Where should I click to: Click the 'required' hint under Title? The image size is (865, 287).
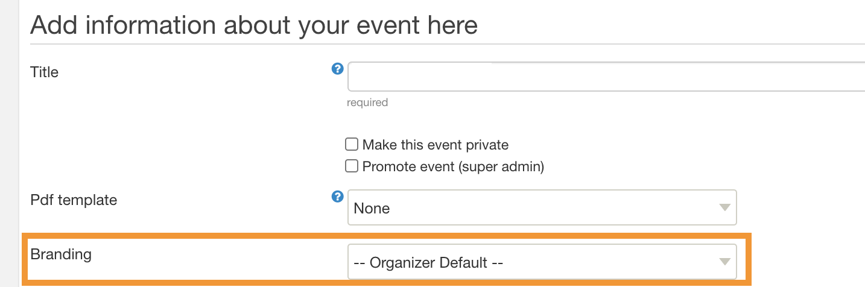tap(367, 102)
